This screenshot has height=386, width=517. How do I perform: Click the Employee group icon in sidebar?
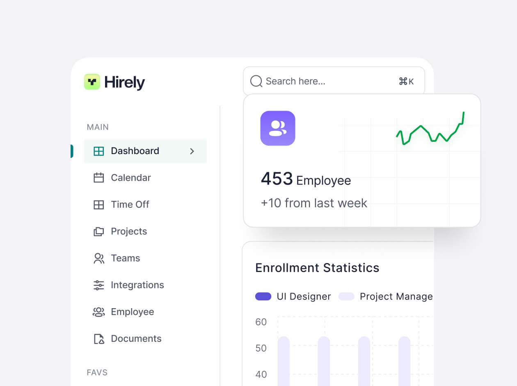coord(98,312)
